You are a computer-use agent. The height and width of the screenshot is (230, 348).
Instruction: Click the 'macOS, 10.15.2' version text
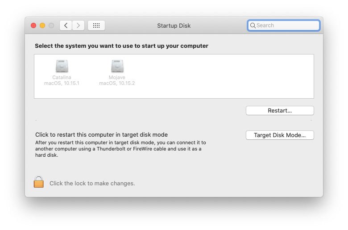coord(117,83)
